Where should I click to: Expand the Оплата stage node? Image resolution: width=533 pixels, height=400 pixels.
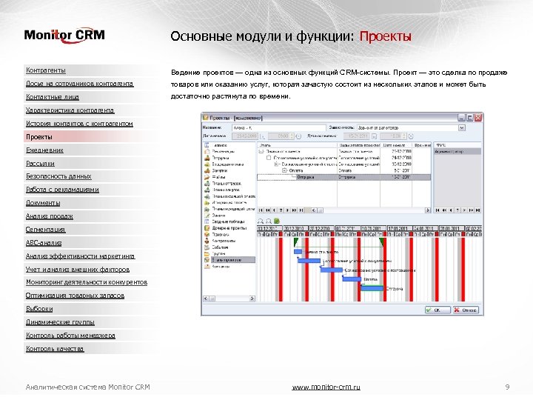(285, 171)
